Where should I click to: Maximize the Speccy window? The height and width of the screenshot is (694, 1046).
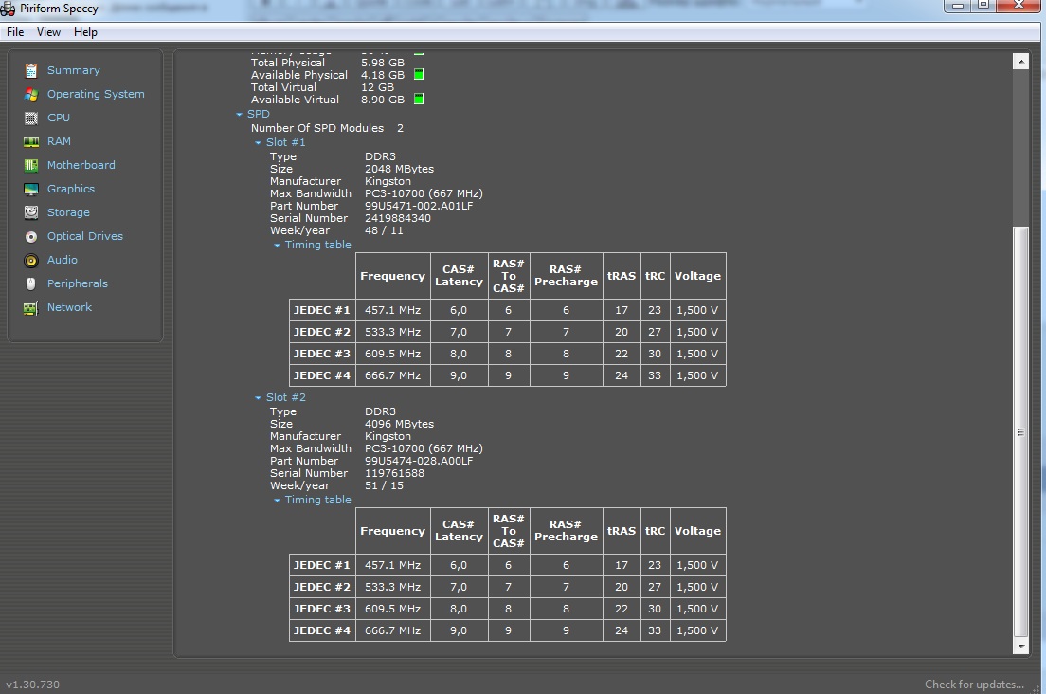click(983, 6)
